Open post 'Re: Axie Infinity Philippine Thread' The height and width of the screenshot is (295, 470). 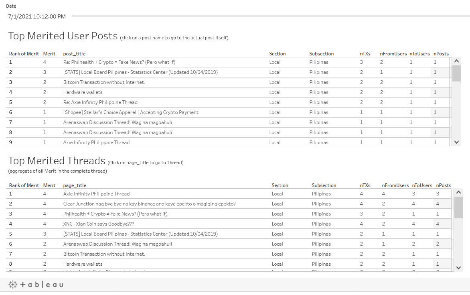[x=100, y=102]
